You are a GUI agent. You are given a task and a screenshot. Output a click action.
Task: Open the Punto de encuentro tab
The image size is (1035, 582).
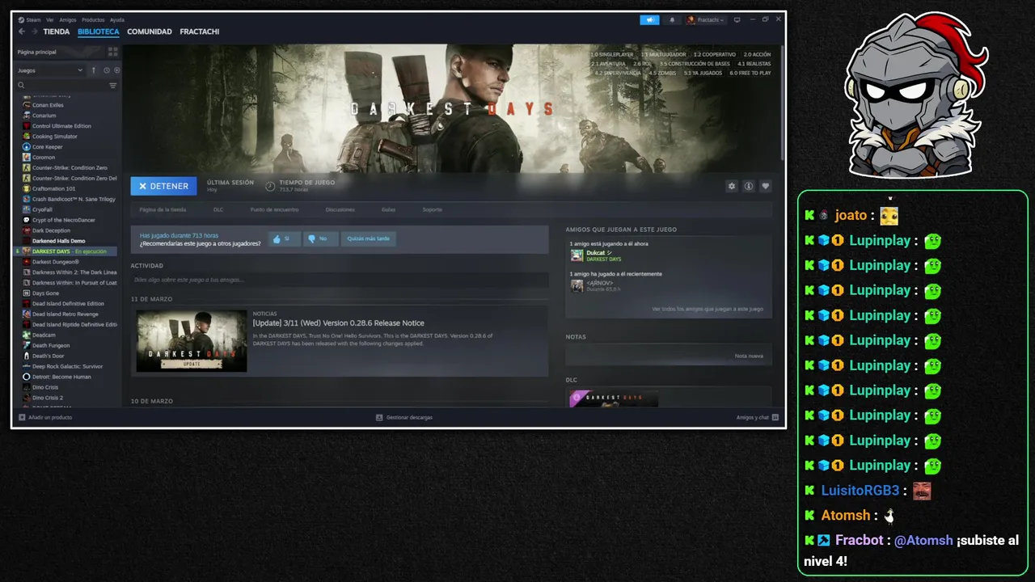pyautogui.click(x=274, y=209)
